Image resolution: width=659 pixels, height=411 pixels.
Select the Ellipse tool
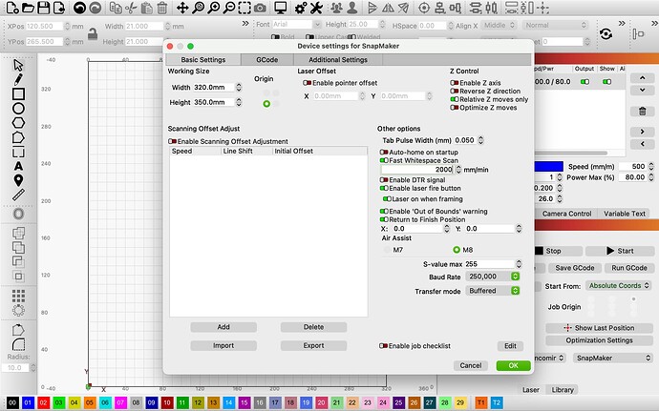[18, 109]
